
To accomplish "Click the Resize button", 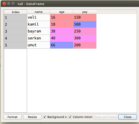I will (32, 117).
